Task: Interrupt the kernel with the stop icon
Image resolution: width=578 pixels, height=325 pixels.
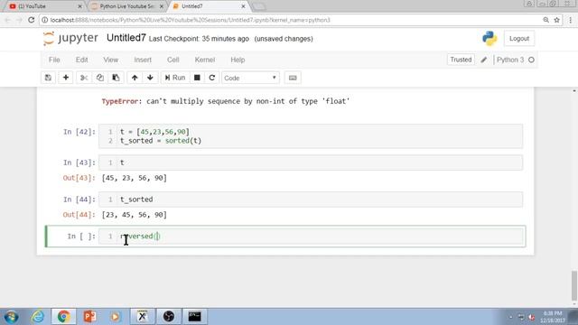Action: [197, 78]
